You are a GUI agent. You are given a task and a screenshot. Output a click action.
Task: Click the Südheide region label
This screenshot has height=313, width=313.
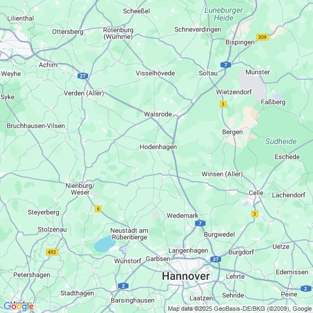pos(281,141)
